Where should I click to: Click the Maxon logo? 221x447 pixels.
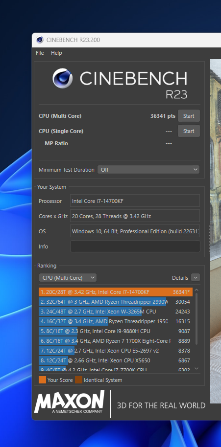click(x=70, y=402)
